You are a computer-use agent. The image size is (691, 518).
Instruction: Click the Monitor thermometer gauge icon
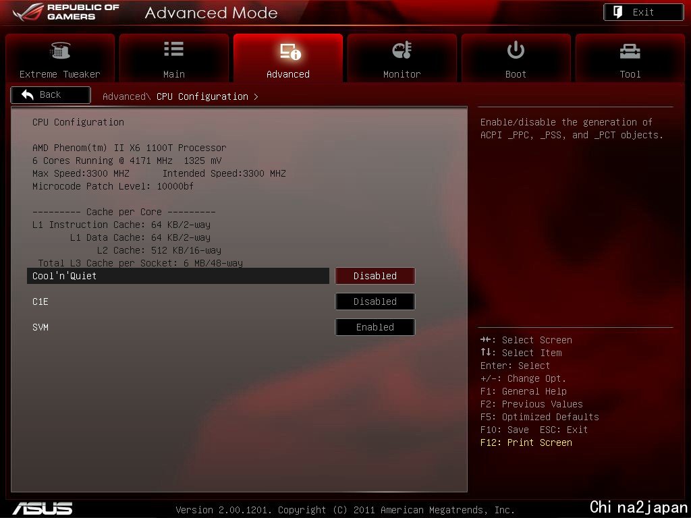[402, 50]
